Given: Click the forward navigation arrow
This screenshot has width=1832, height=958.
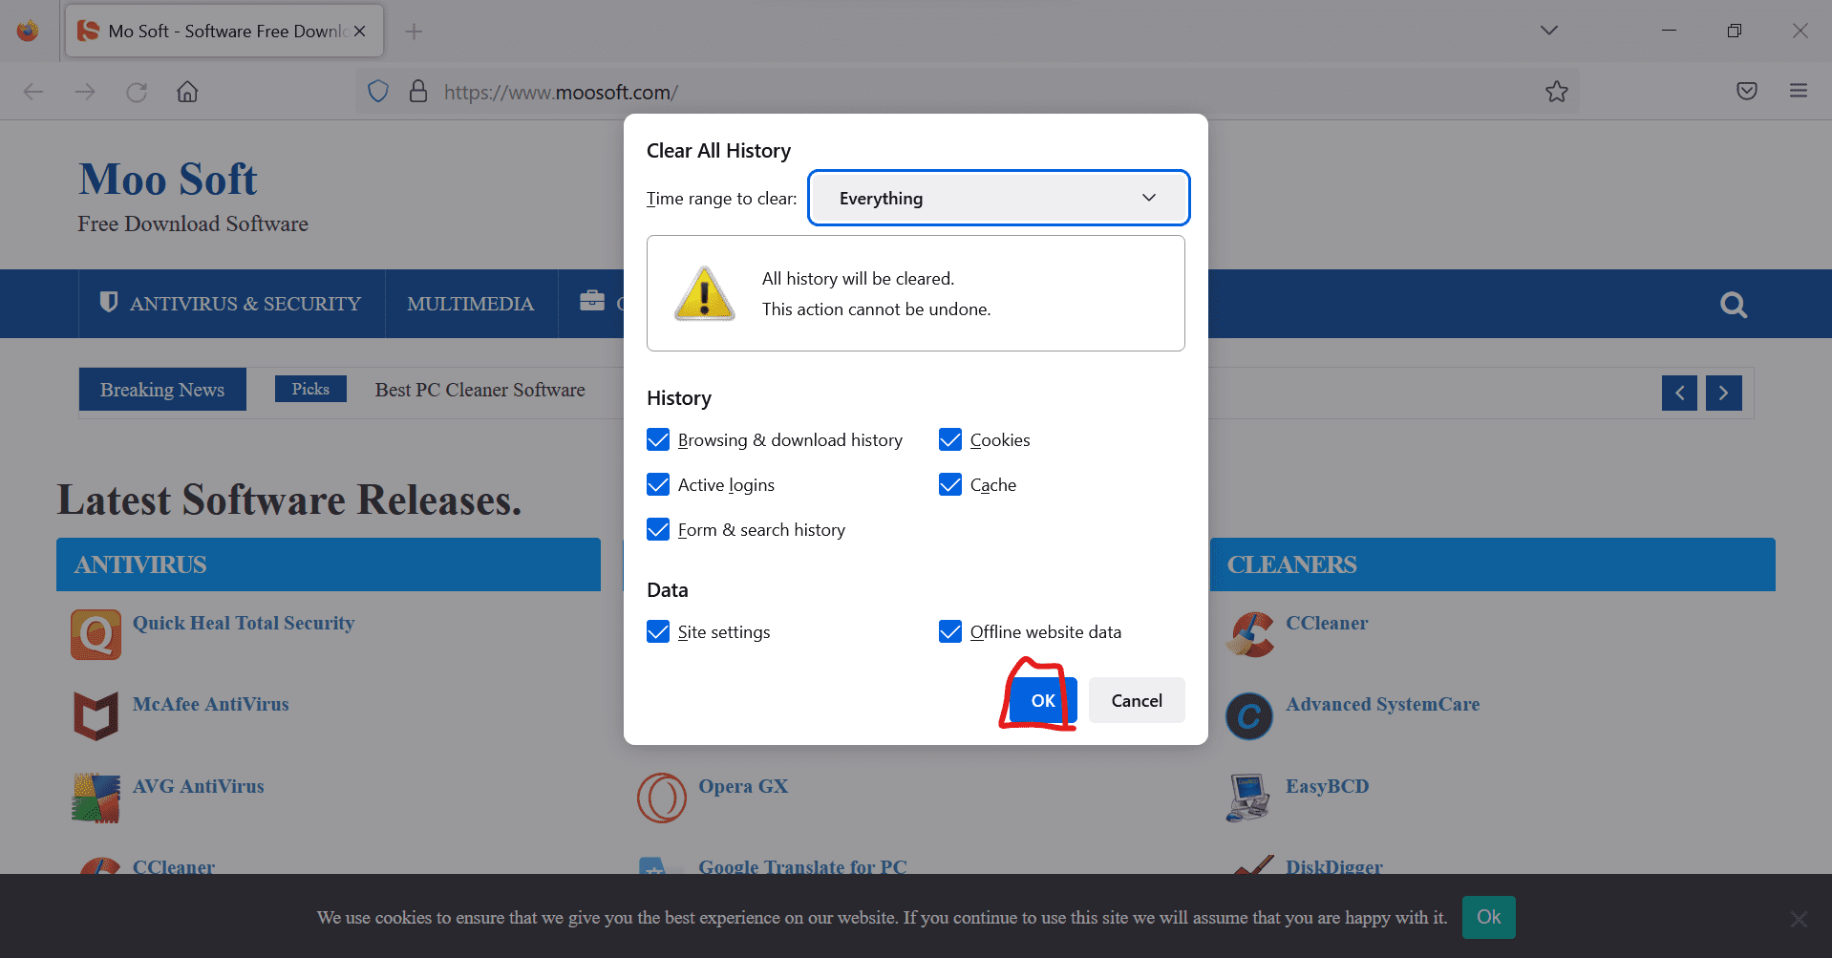Looking at the screenshot, I should pyautogui.click(x=85, y=92).
